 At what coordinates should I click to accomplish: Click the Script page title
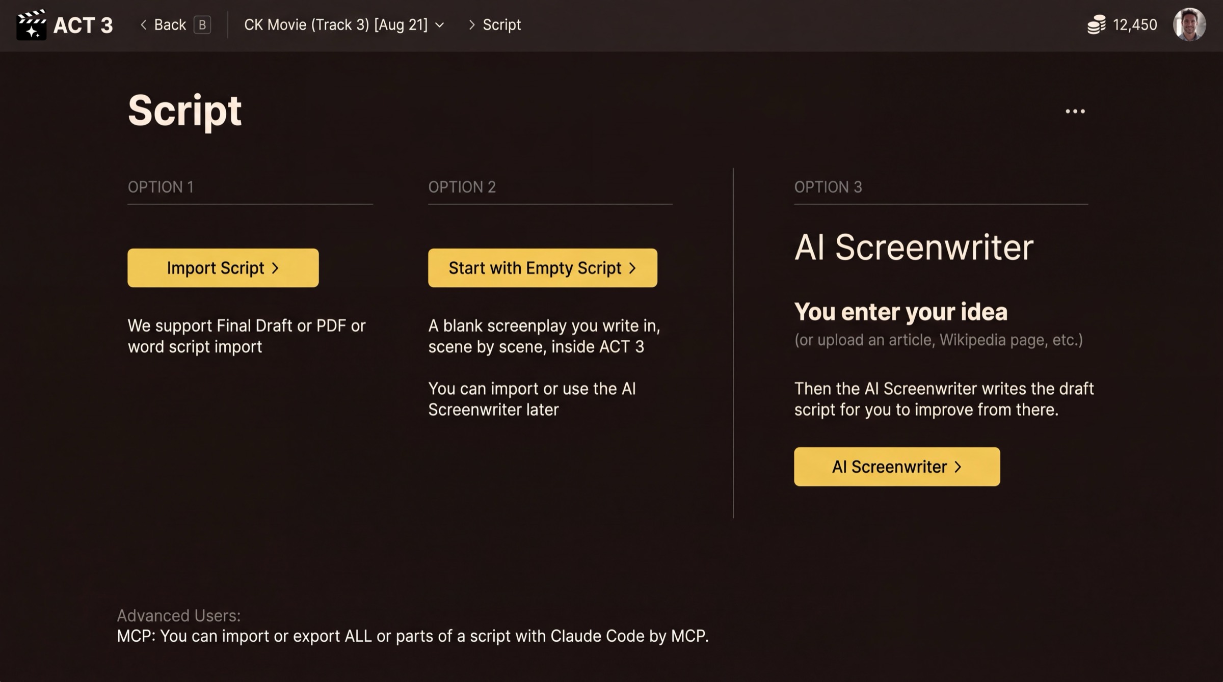click(184, 111)
